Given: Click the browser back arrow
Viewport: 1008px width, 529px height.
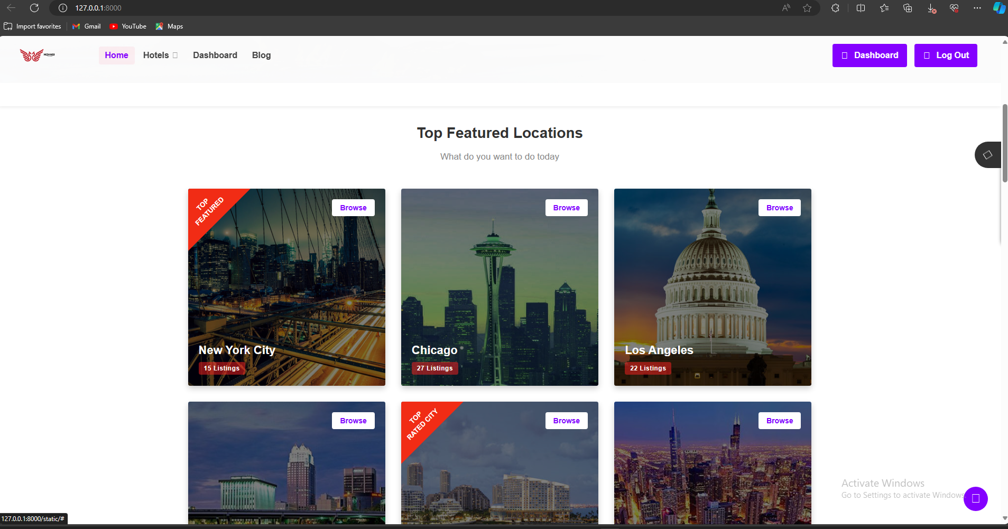Looking at the screenshot, I should click(11, 8).
